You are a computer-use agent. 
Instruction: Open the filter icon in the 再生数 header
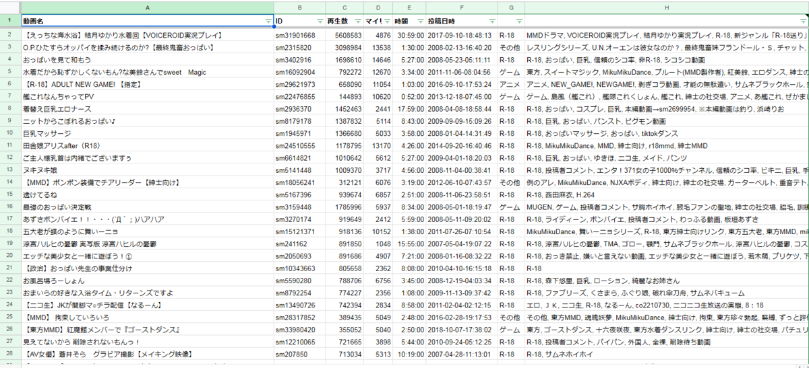click(x=359, y=21)
